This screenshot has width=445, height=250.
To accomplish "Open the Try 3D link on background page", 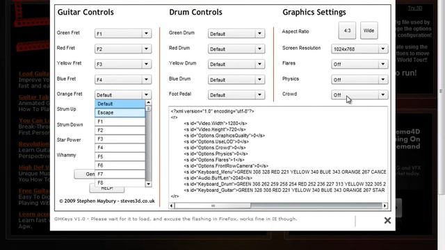I will coord(414,8).
